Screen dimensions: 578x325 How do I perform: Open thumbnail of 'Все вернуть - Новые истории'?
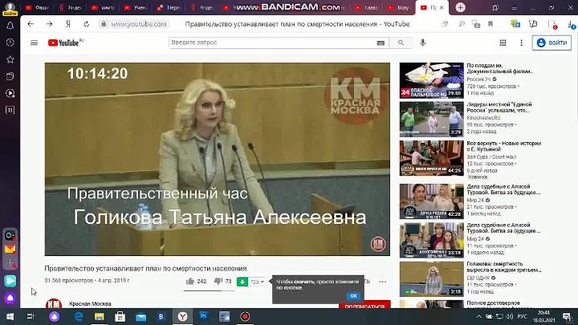431,158
